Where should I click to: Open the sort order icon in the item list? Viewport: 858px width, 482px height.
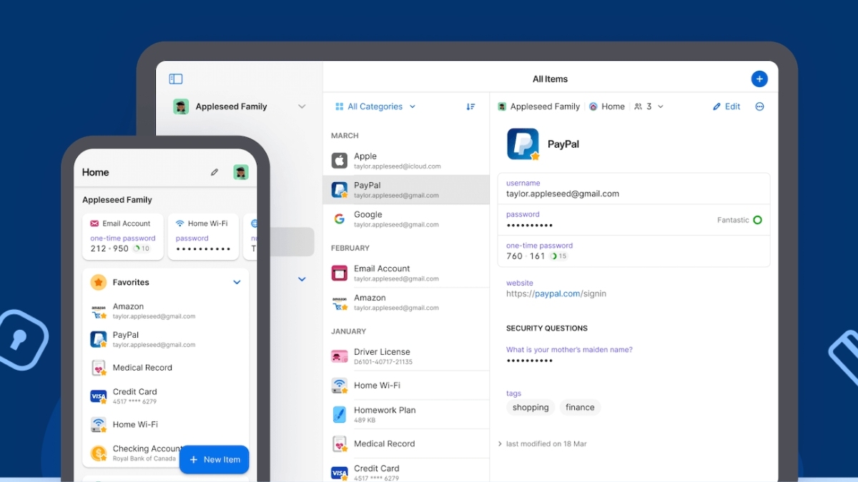(470, 106)
